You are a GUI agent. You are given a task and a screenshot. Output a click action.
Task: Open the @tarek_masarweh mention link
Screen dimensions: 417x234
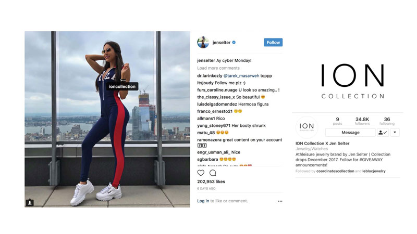click(241, 76)
